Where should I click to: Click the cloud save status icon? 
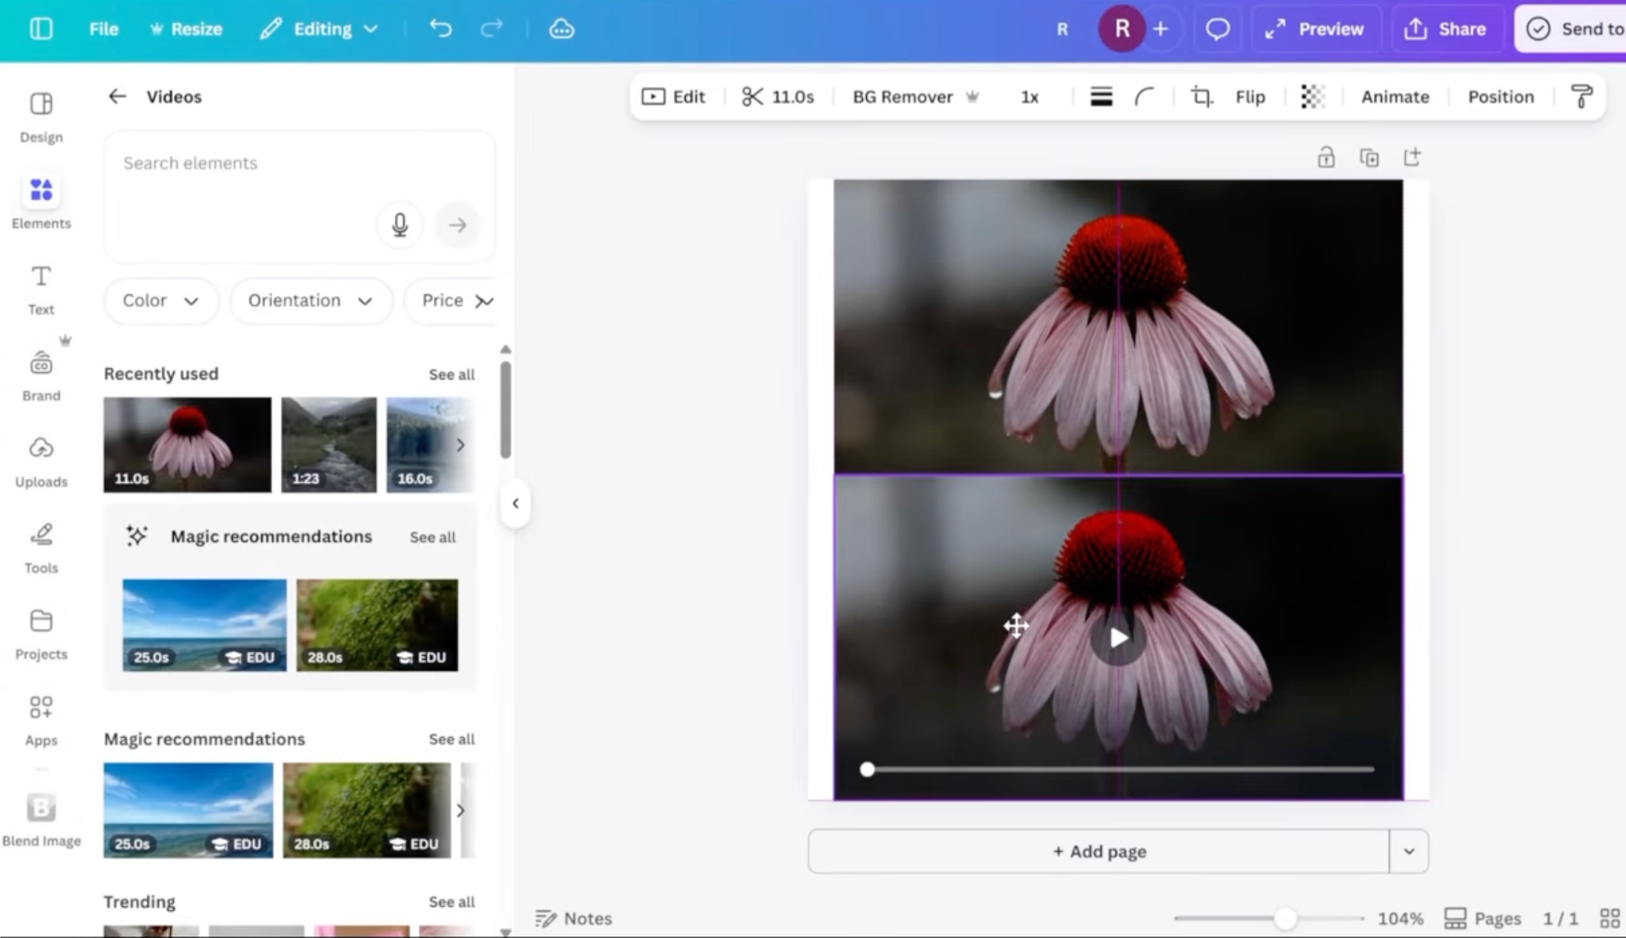[x=561, y=30]
